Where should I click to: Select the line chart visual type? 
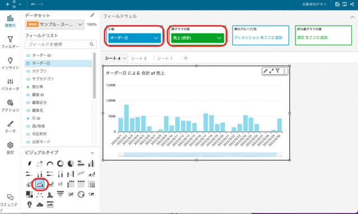pyautogui.click(x=81, y=174)
